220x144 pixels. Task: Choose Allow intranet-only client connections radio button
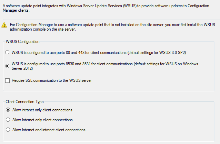[x=8, y=110]
